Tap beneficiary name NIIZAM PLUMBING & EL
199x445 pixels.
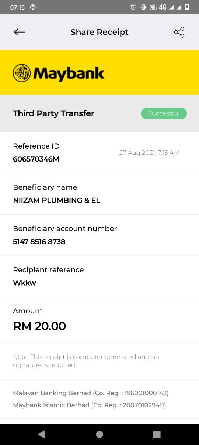(57, 200)
